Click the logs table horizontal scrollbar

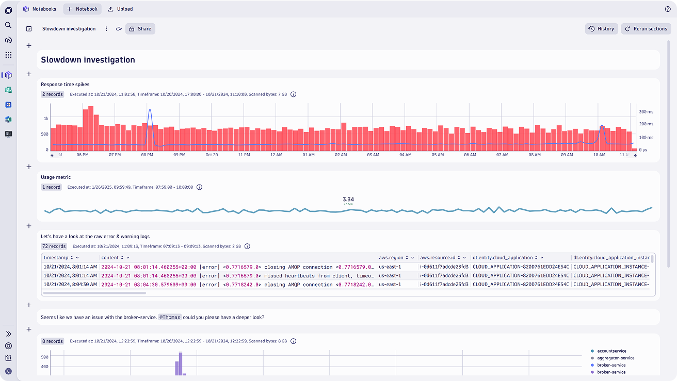tap(94, 293)
